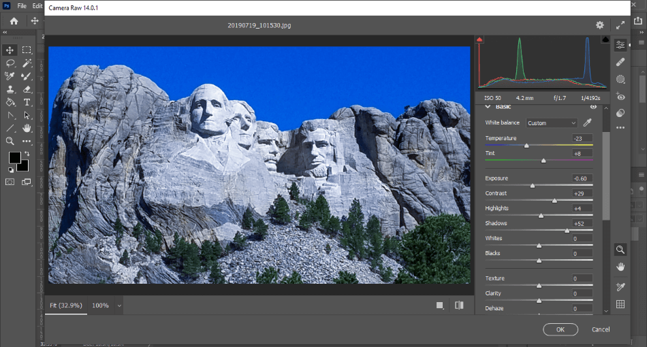Select the Pen tool
647x347 pixels.
click(10, 116)
